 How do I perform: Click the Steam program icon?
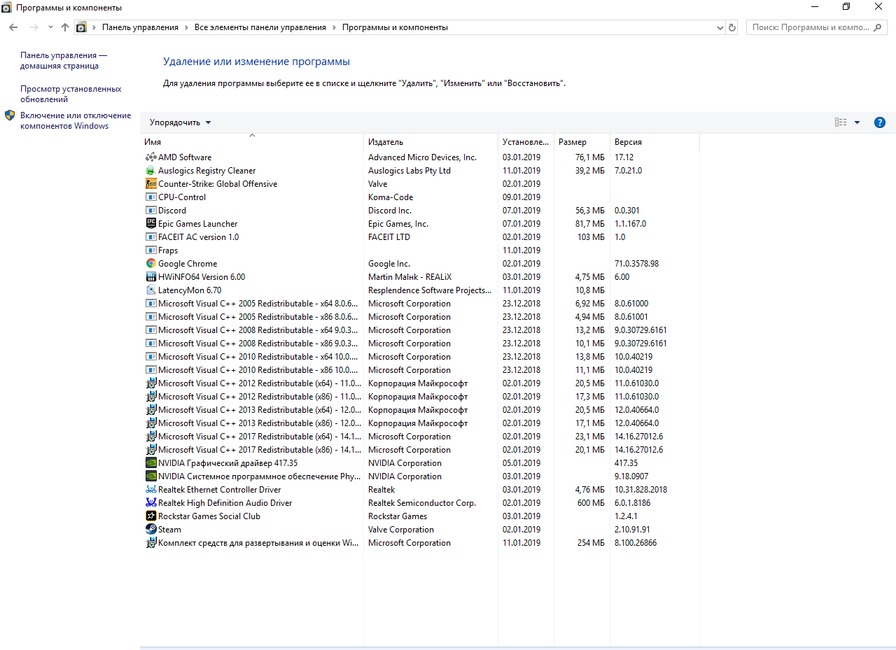coord(150,530)
